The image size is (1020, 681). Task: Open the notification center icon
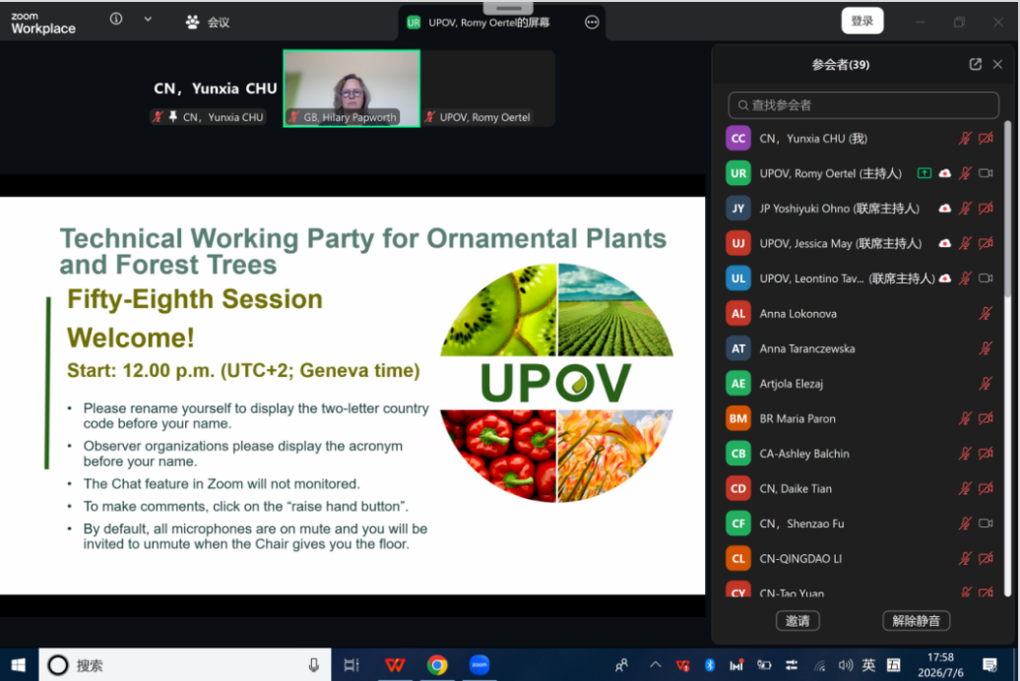989,664
